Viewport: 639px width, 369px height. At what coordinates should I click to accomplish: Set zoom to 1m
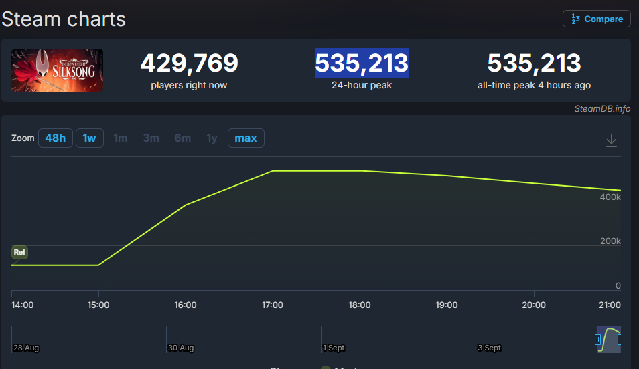click(x=120, y=138)
